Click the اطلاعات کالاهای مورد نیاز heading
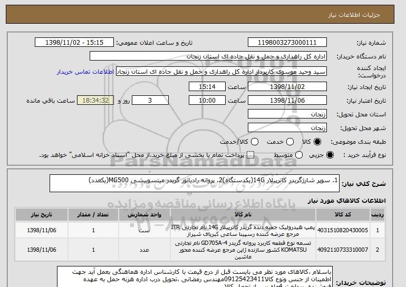406x287 pixels. coord(346,201)
